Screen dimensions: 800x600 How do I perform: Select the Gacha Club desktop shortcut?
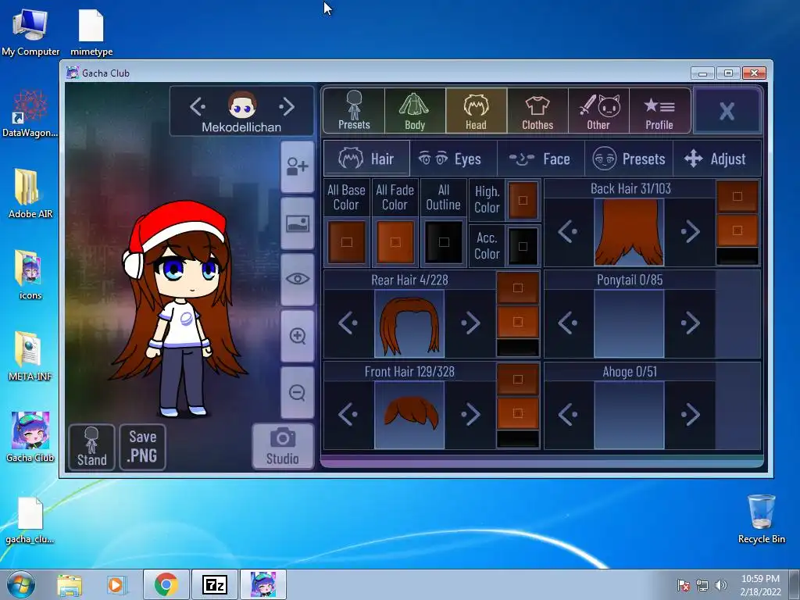(x=30, y=437)
